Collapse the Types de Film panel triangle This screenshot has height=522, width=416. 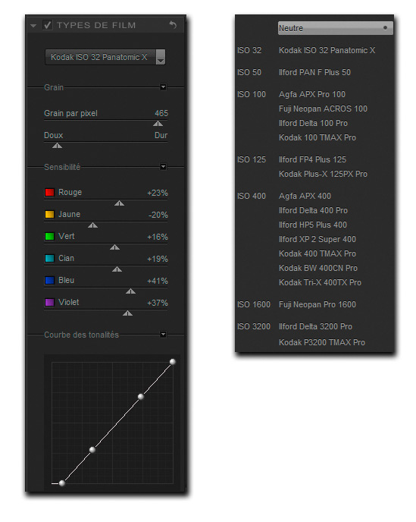coord(33,25)
